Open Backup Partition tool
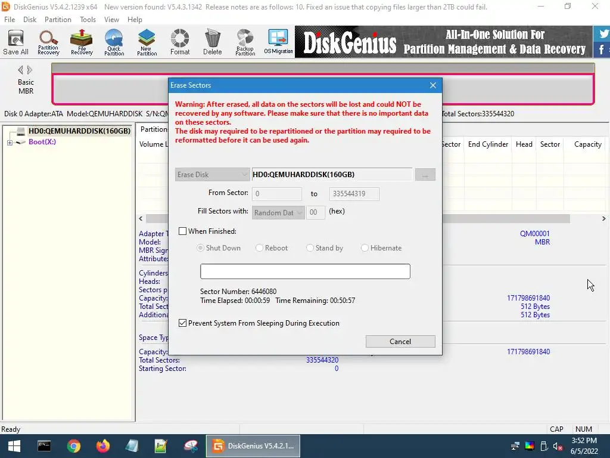 245,42
